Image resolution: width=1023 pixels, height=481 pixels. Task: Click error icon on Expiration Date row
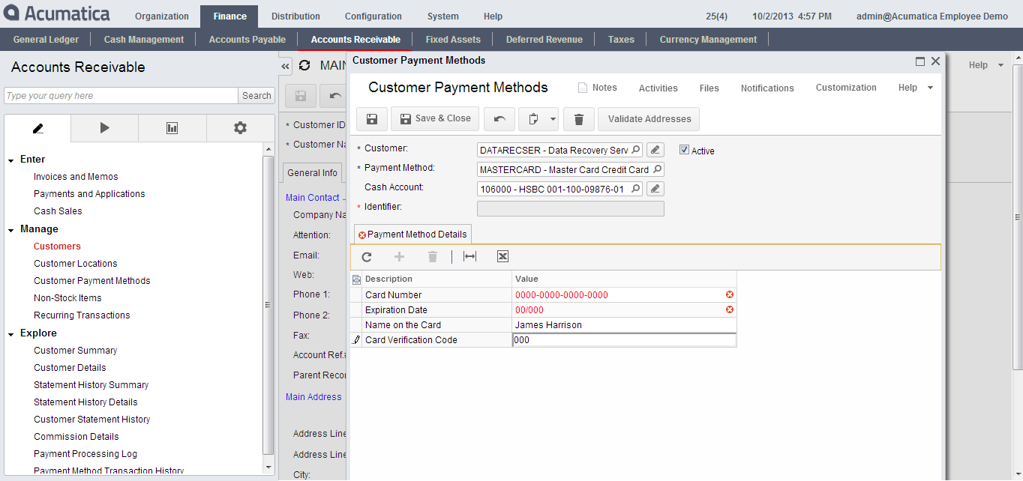point(730,309)
